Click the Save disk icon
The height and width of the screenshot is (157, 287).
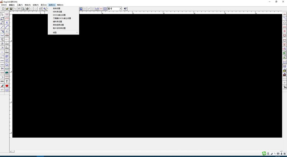[11, 9]
